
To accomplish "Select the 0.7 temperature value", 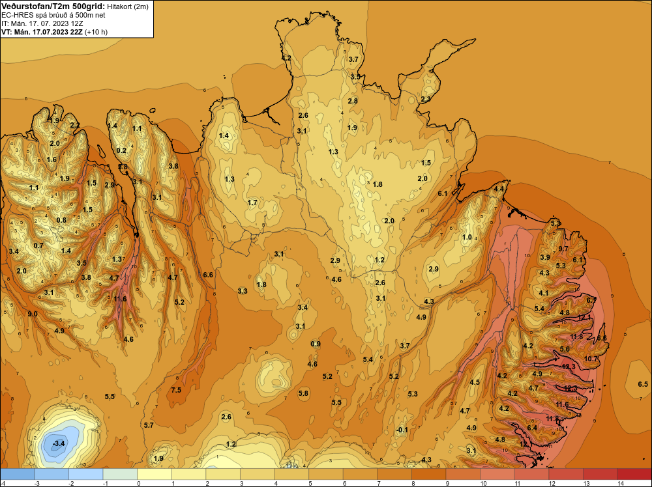I will pos(38,245).
